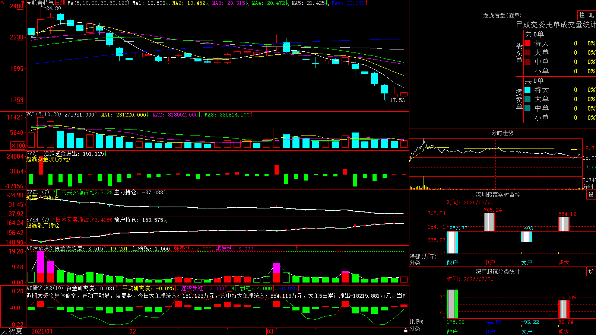Click the 2480 price axis label

click(17, 6)
